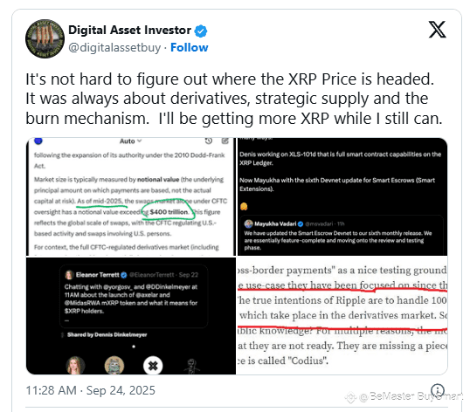Click Mayukha Vadari's avatar icon
Screen dimensions: 470x412
[248, 223]
